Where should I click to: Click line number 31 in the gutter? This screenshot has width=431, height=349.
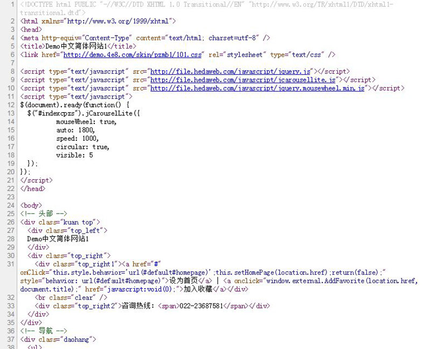[x=11, y=264]
